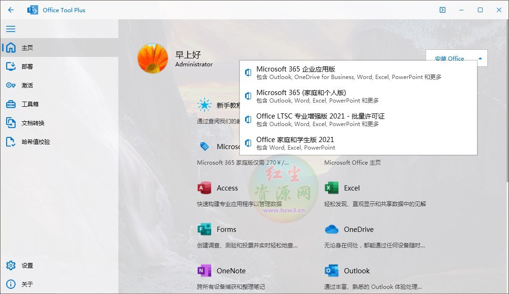Image resolution: width=509 pixels, height=294 pixels.
Task: Collapse the 安装 Office dropdown arrow
Action: click(x=480, y=58)
